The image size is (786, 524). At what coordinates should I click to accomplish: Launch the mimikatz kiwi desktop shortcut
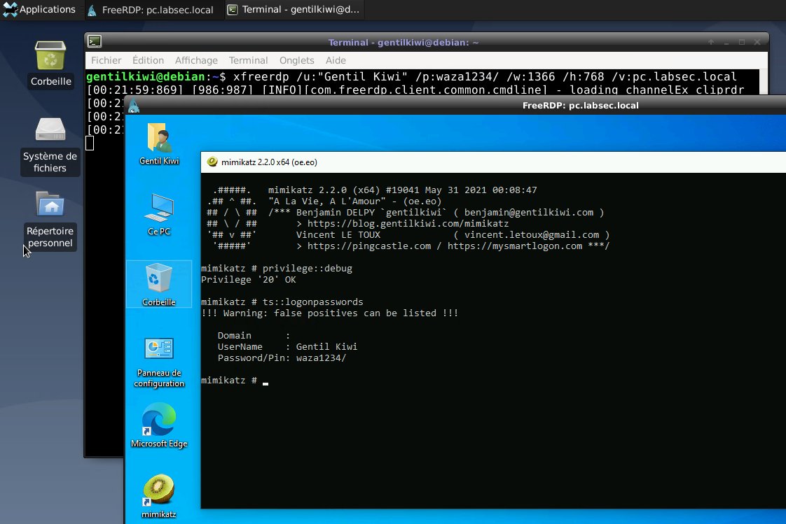[159, 490]
